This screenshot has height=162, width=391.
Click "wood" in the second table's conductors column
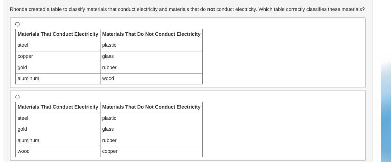coord(24,151)
